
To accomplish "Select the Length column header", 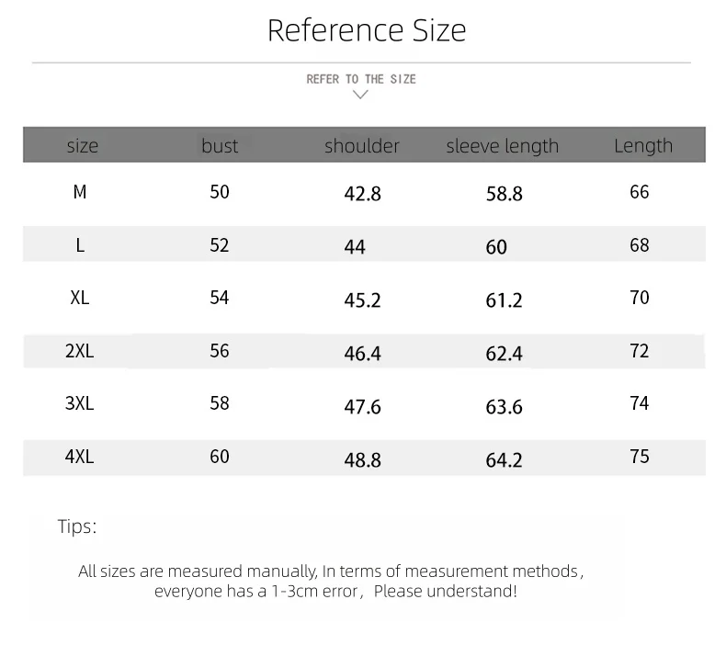I will click(x=643, y=146).
